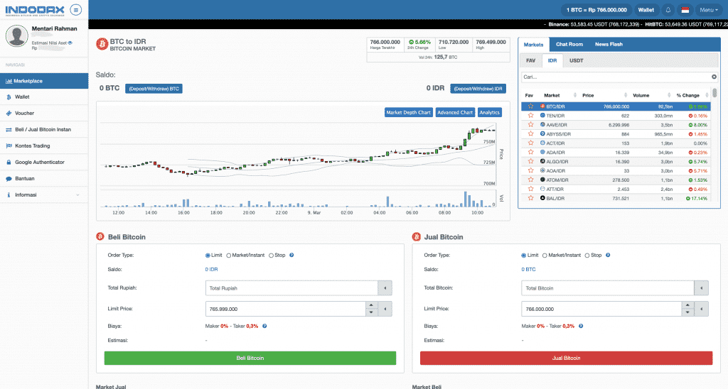Select Market/Instant order type in Beli Bitcoin

(x=229, y=255)
